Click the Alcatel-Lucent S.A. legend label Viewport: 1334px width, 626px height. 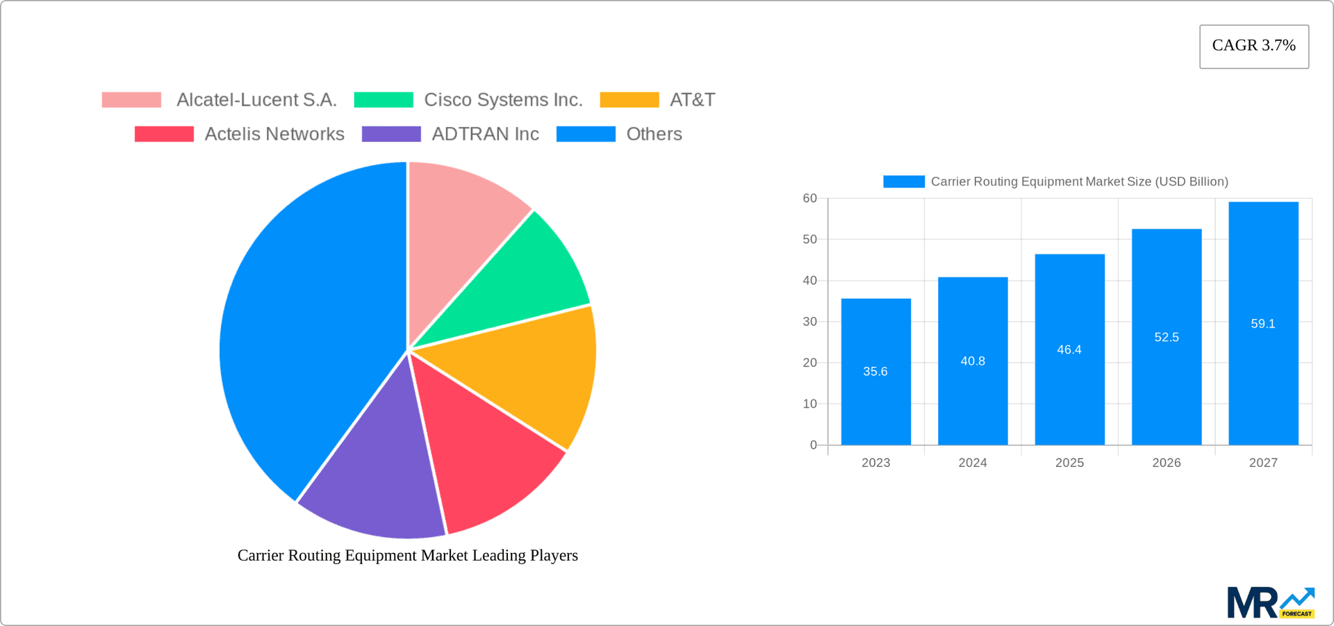coord(257,99)
